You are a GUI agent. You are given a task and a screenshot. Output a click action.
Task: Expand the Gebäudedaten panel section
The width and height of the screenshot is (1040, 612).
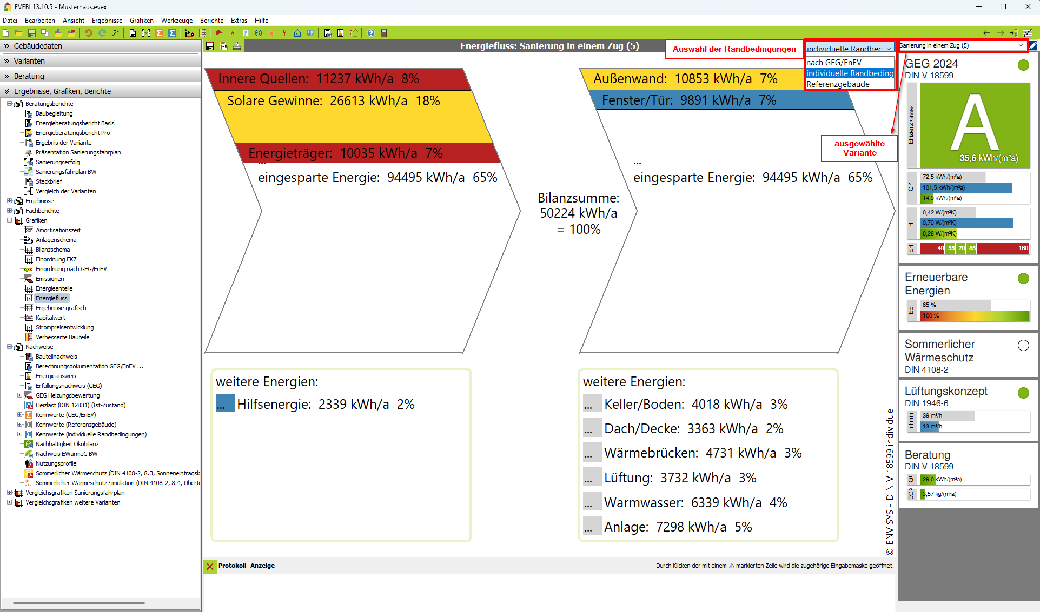point(38,46)
